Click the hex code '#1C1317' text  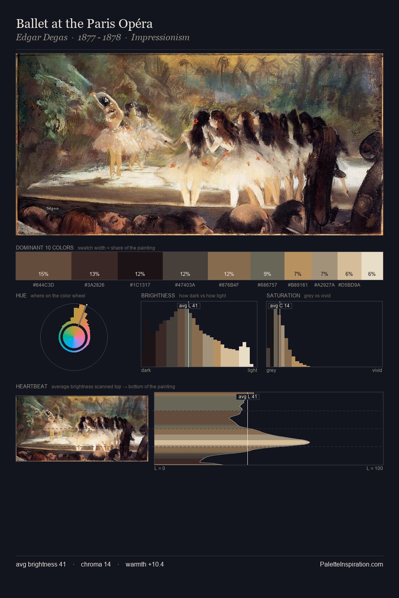[x=140, y=285]
